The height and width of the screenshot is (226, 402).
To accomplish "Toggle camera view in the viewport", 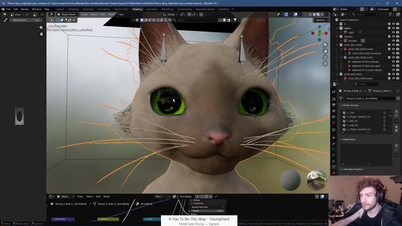I will tap(325, 57).
